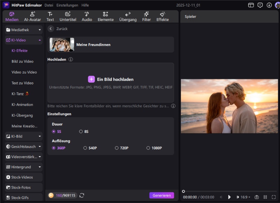Open the 16:9 aspect ratio dropdown
280x203 pixels.
point(245,197)
